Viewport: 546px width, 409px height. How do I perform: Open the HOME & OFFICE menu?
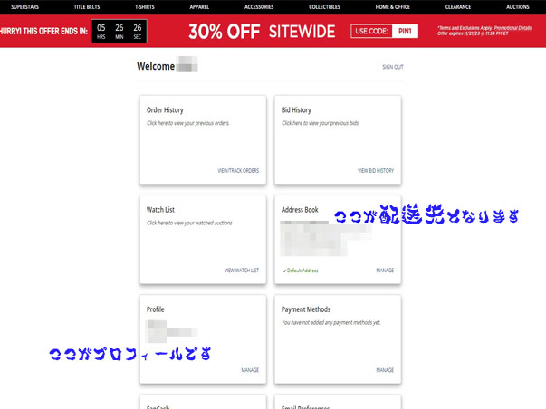[x=391, y=6]
